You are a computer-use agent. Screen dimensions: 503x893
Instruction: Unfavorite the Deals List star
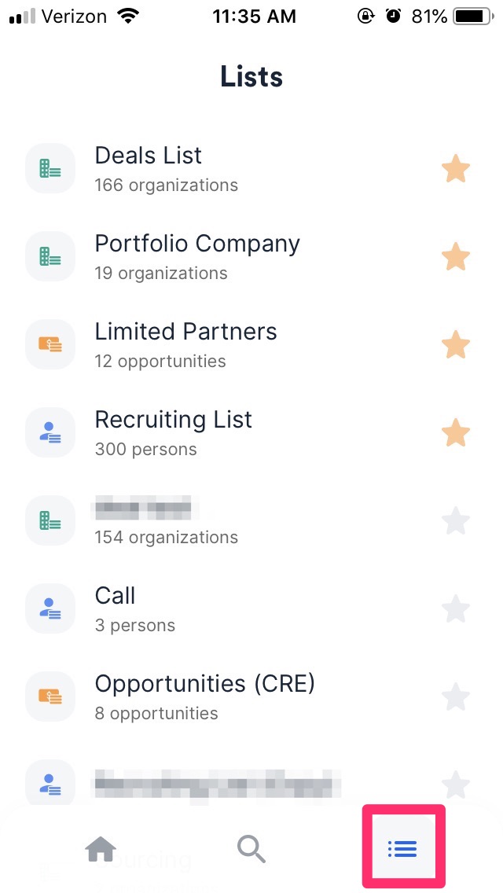pos(456,168)
